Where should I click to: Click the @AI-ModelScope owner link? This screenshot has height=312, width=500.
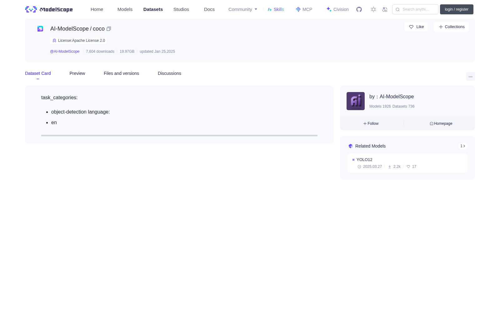(65, 51)
